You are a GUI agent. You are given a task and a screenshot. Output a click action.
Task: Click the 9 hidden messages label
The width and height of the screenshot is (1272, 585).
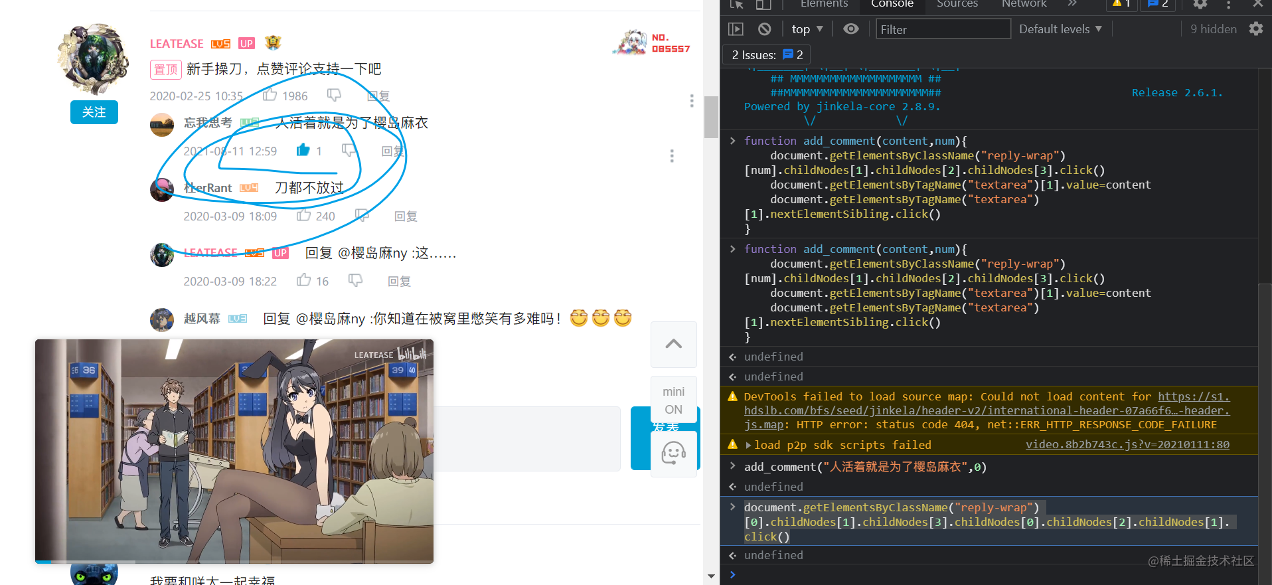pos(1213,29)
